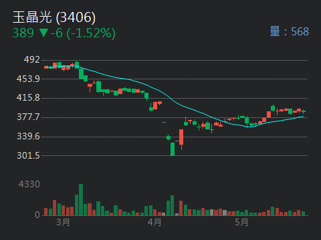Click the 4330 volume axis label
Image resolution: width=321 pixels, height=240 pixels.
click(x=29, y=184)
